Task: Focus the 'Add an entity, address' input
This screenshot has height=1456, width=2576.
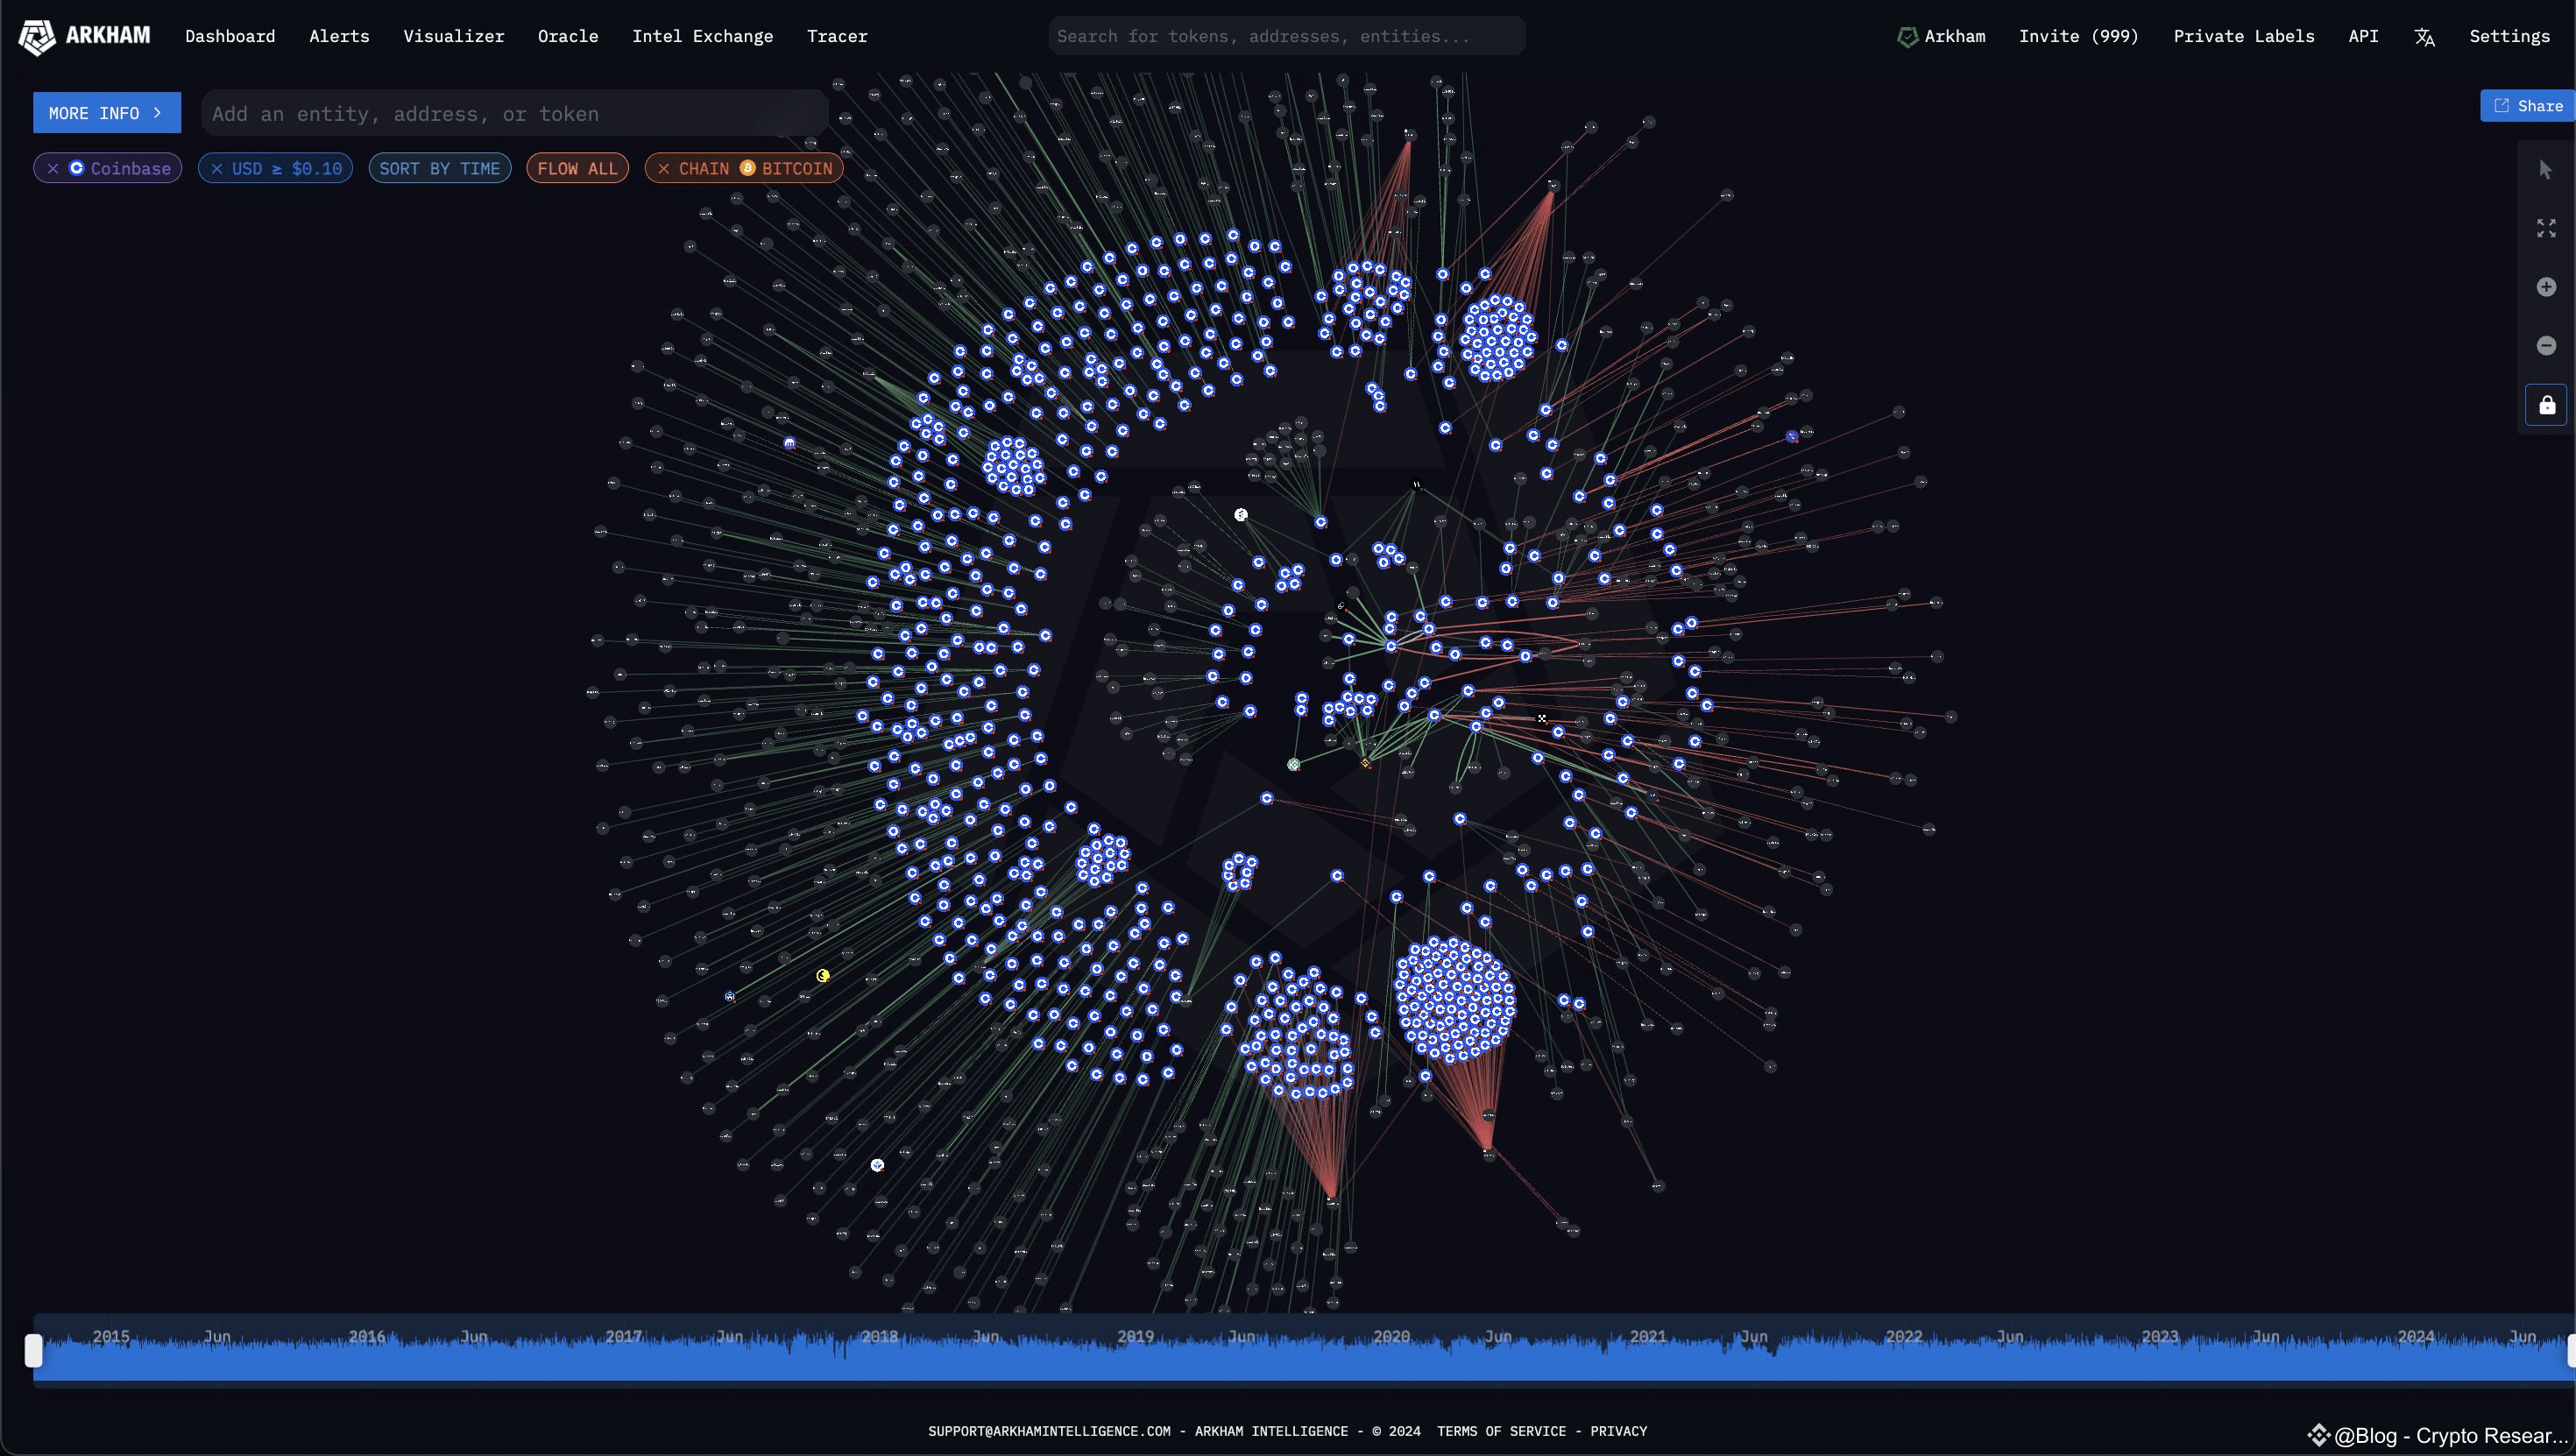Action: (x=514, y=114)
